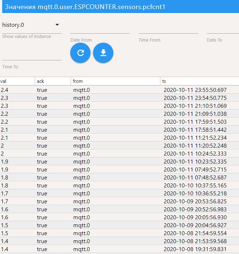
Task: Select timestamp 2020-10-11 07:48:52.687
Action: click(x=195, y=177)
